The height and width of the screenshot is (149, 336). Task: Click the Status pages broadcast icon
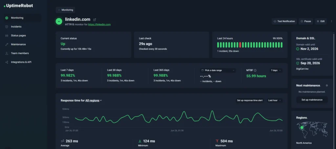7,35
